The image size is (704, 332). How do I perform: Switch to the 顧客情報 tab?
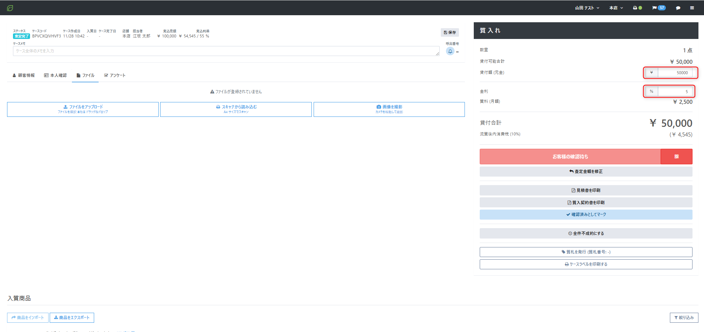(x=24, y=75)
